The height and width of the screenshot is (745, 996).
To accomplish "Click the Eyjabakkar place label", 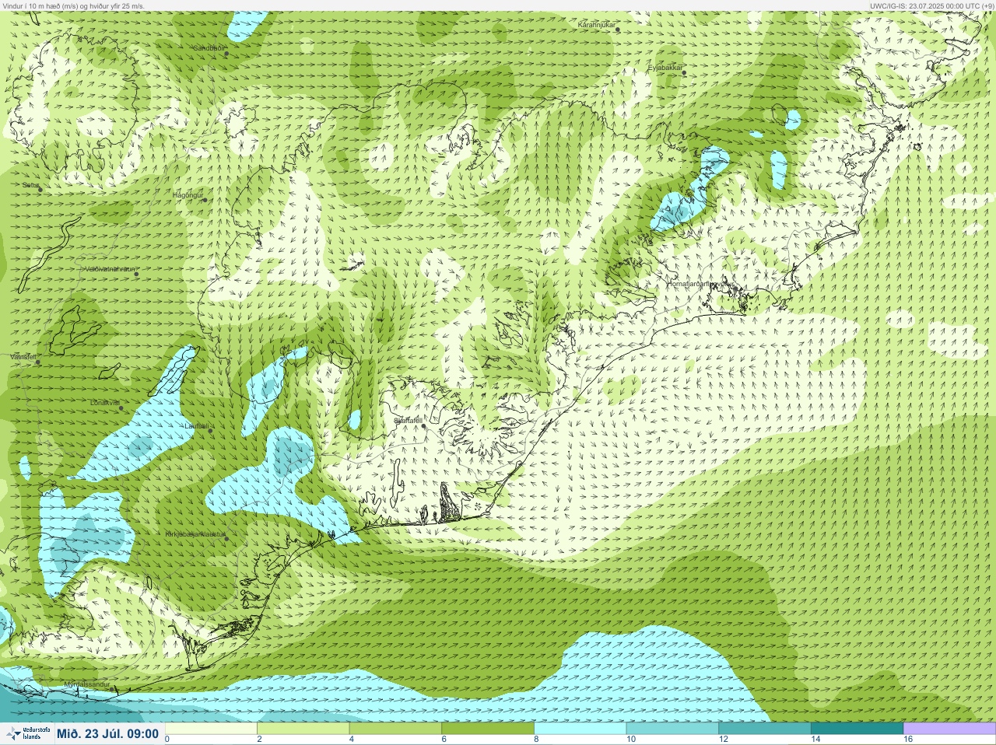I will click(666, 68).
